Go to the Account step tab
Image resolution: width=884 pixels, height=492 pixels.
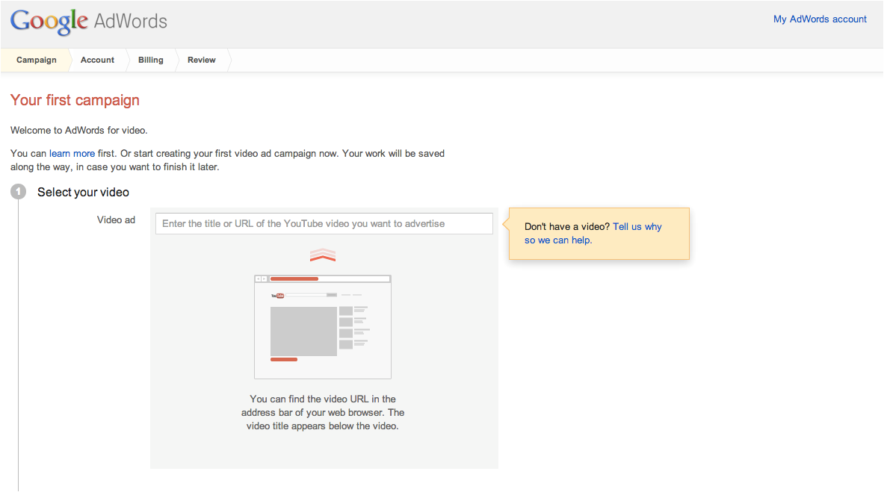coord(97,60)
